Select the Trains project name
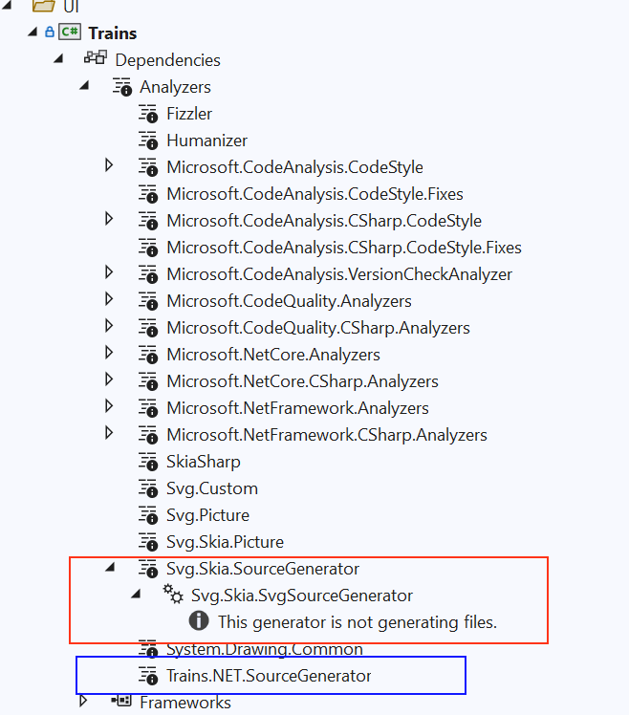629x715 pixels. [x=112, y=33]
